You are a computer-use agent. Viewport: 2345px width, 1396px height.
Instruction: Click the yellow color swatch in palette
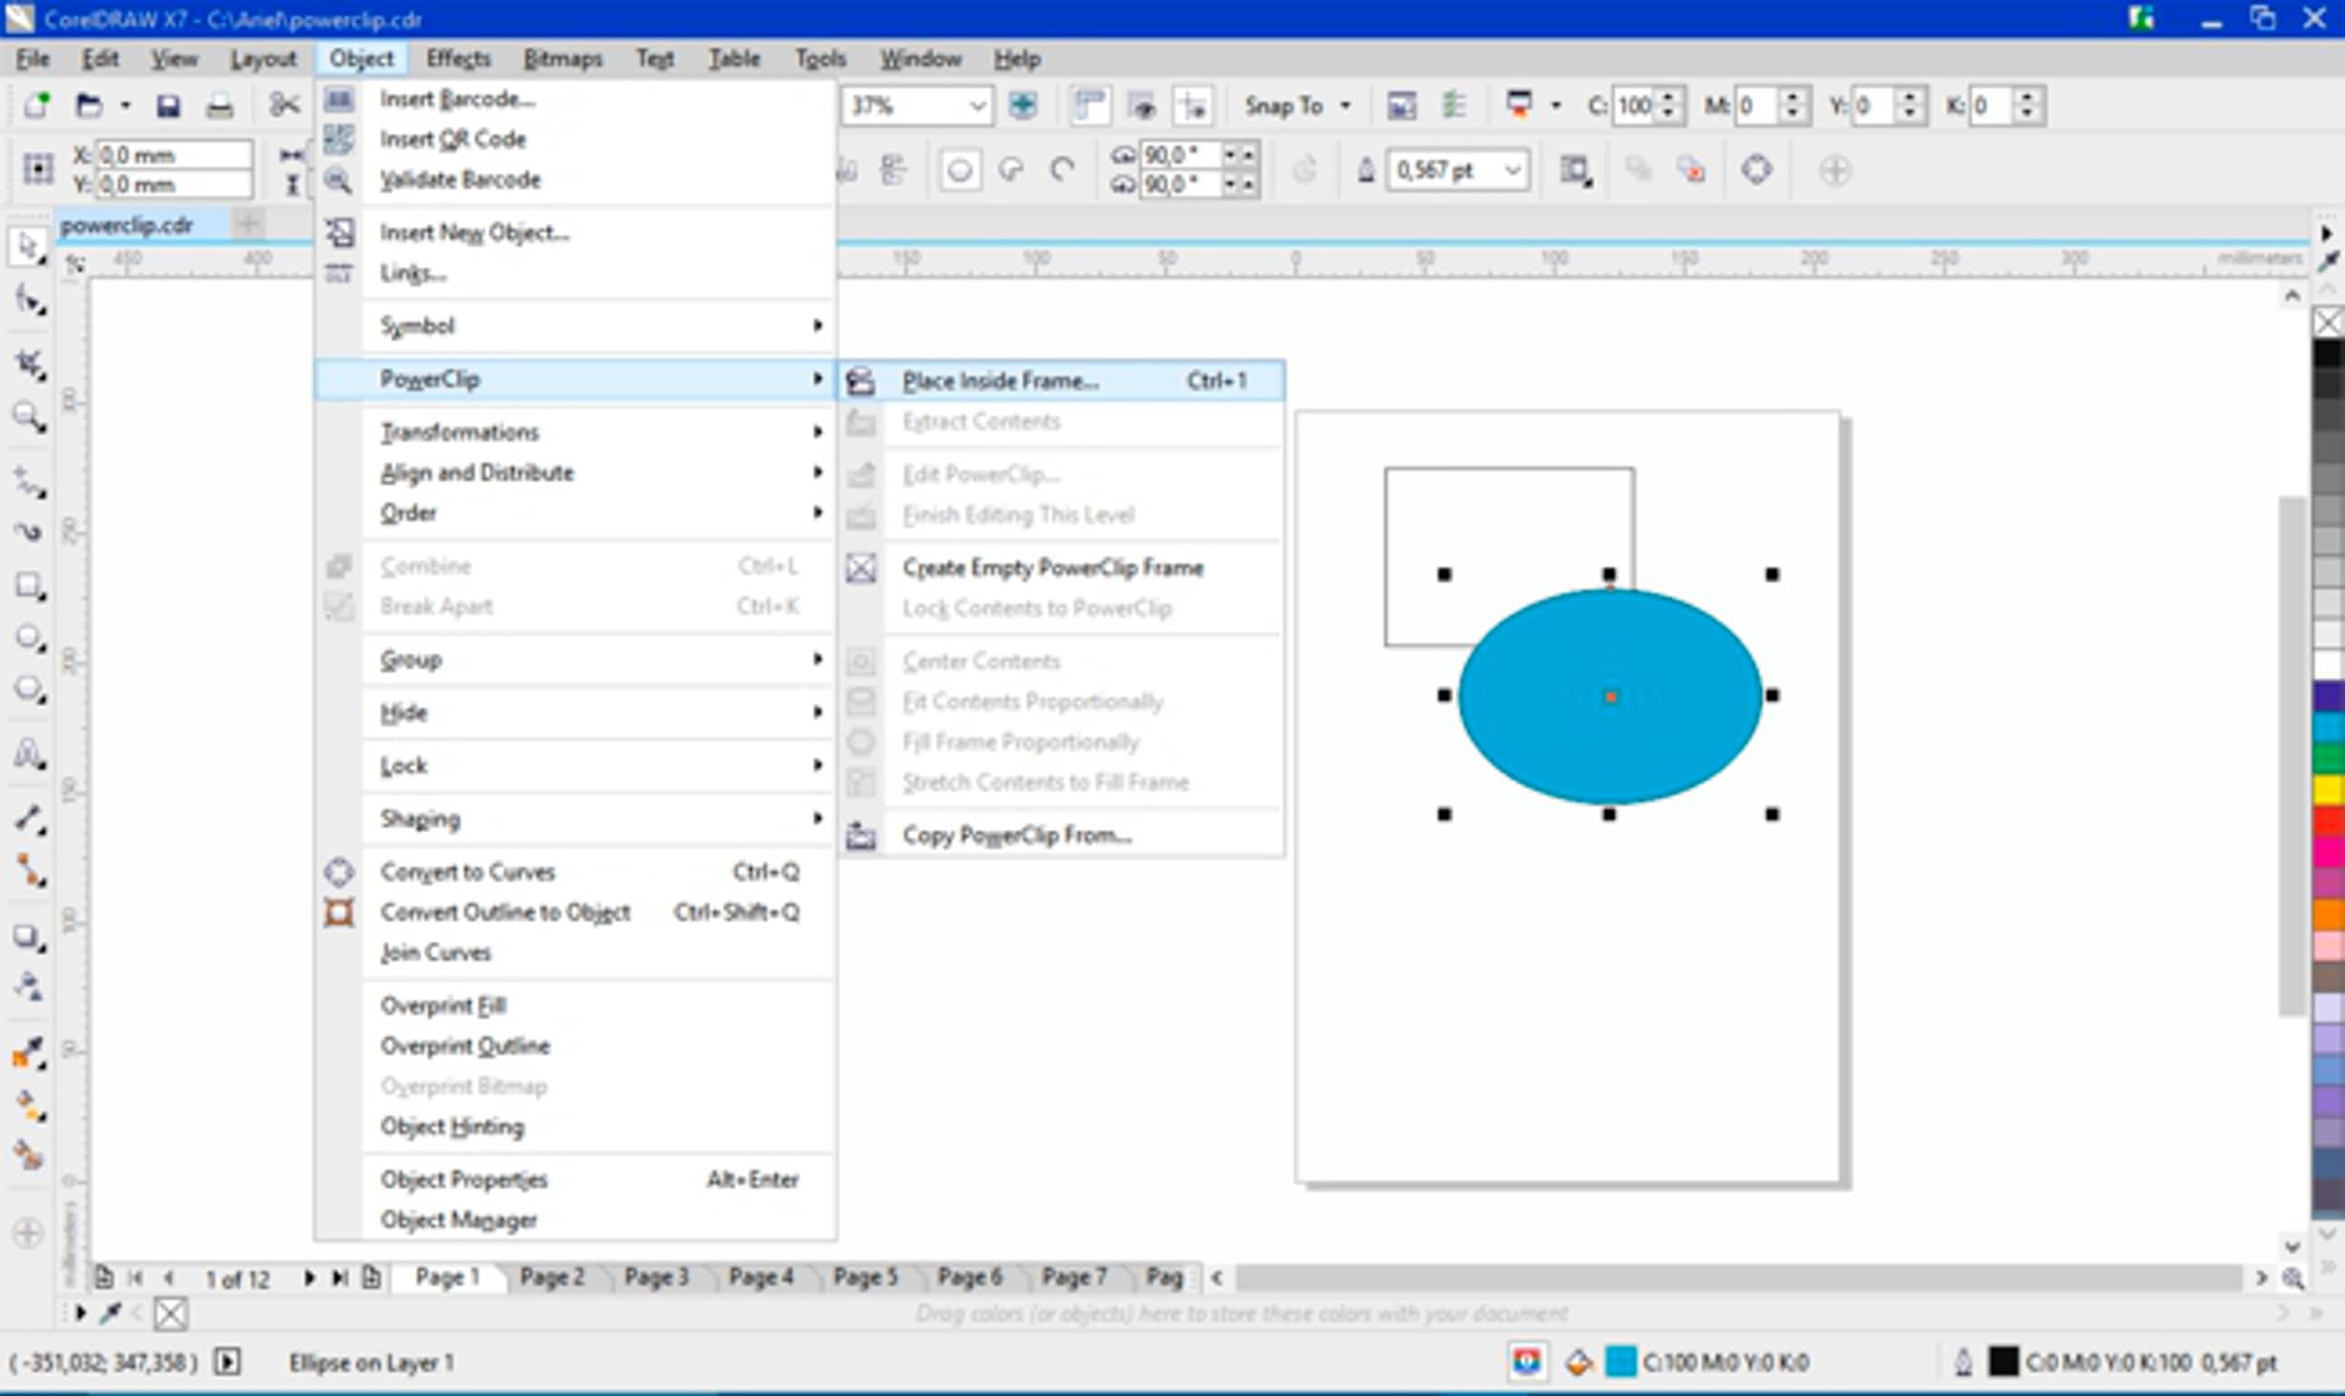(2329, 789)
